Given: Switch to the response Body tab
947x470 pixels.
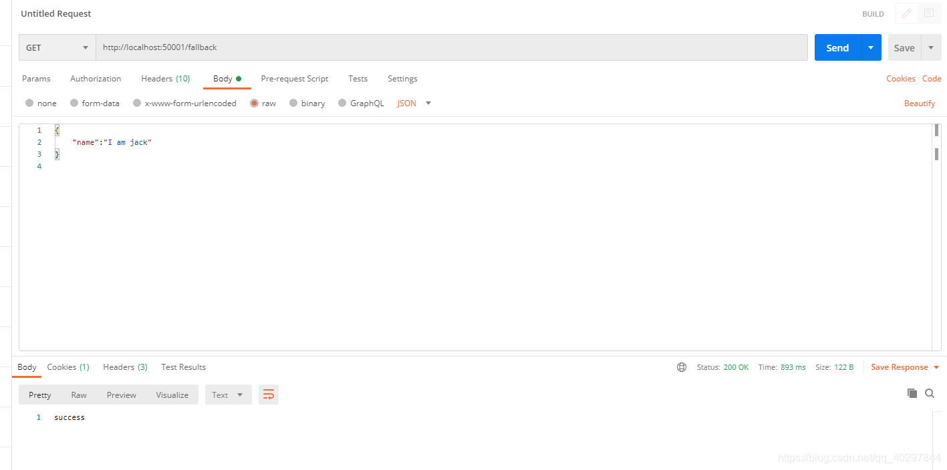Looking at the screenshot, I should pos(27,367).
